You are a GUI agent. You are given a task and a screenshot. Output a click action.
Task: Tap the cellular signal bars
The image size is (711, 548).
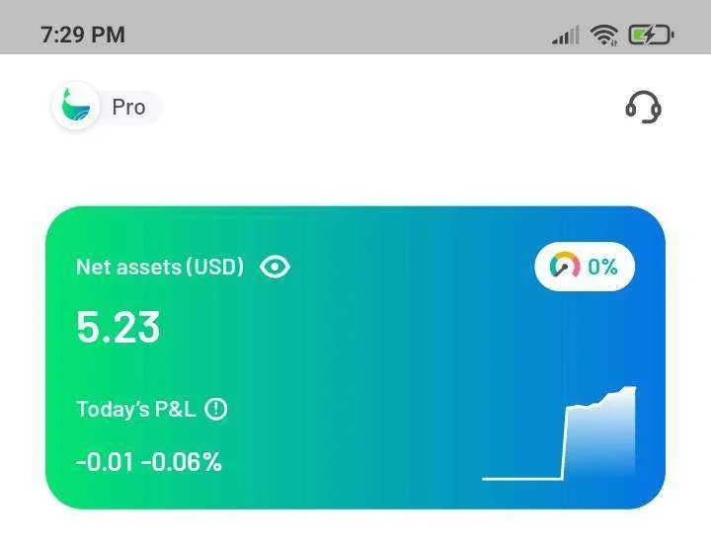point(566,36)
